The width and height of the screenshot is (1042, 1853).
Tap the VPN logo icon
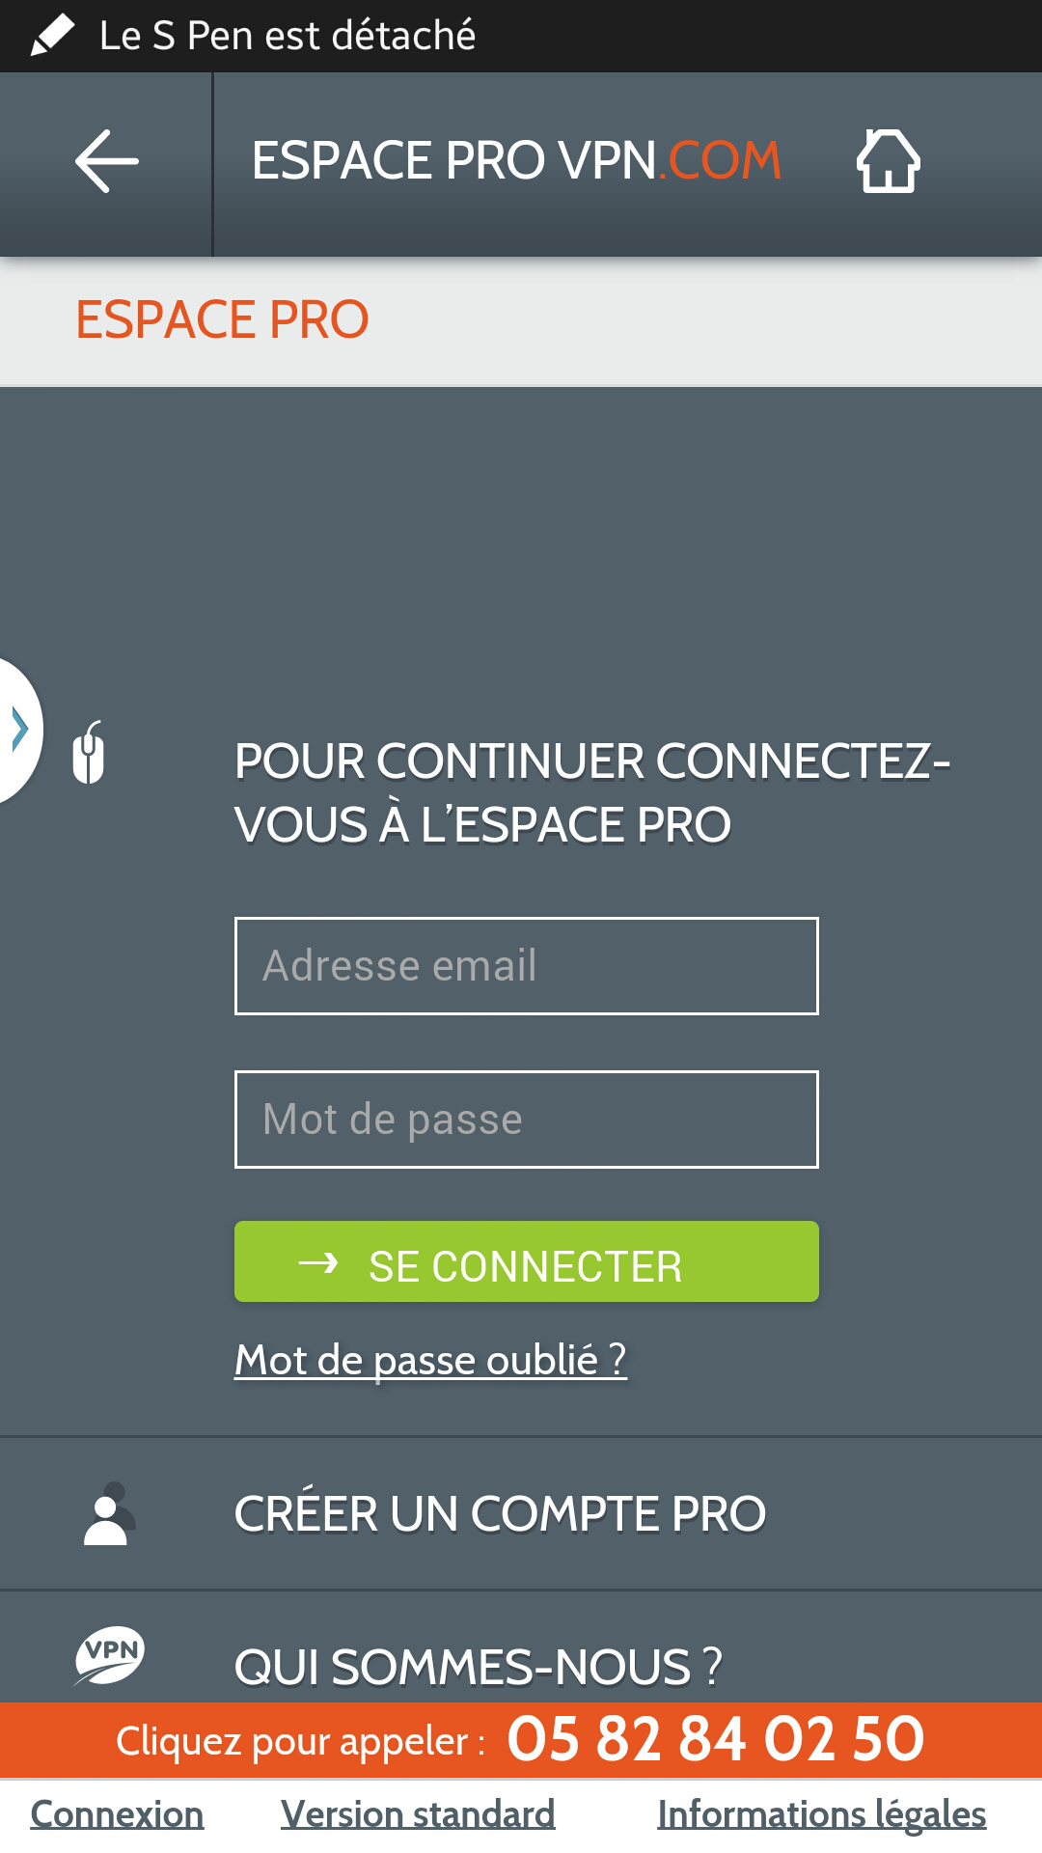pyautogui.click(x=110, y=1655)
